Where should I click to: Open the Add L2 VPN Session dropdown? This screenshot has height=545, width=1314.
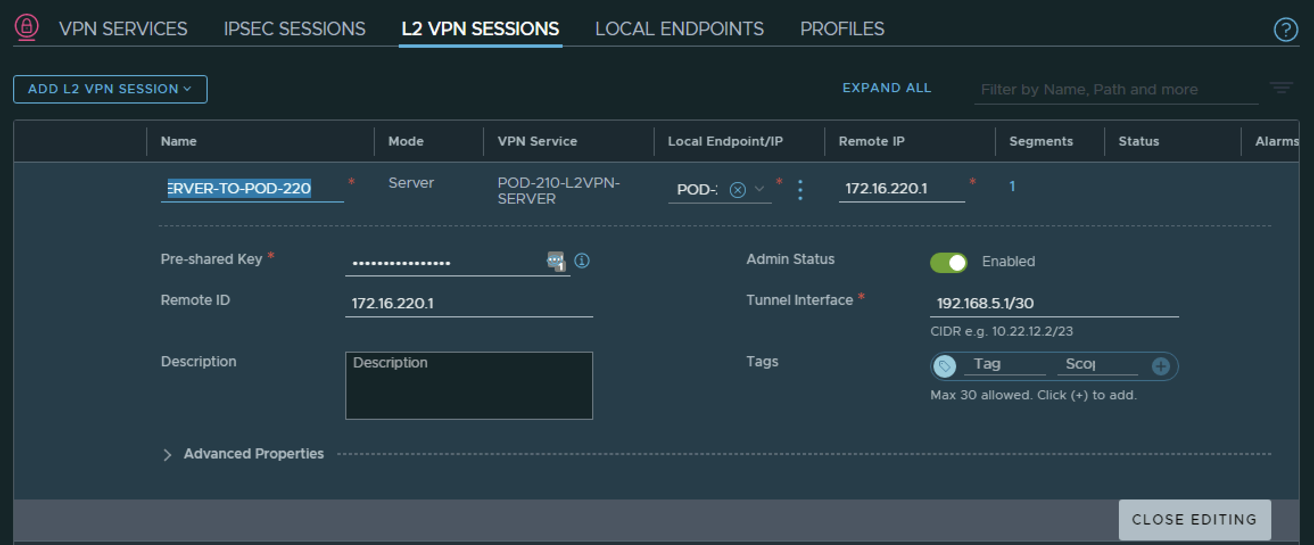pos(110,89)
